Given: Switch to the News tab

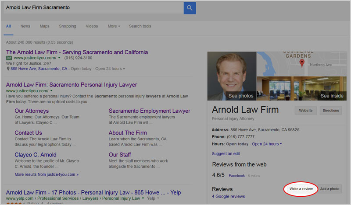Looking at the screenshot, I should (25, 26).
